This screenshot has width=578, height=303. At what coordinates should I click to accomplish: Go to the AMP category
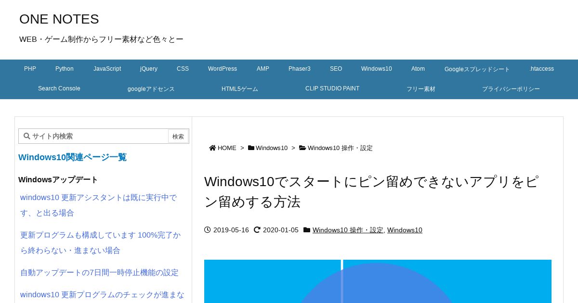263,69
